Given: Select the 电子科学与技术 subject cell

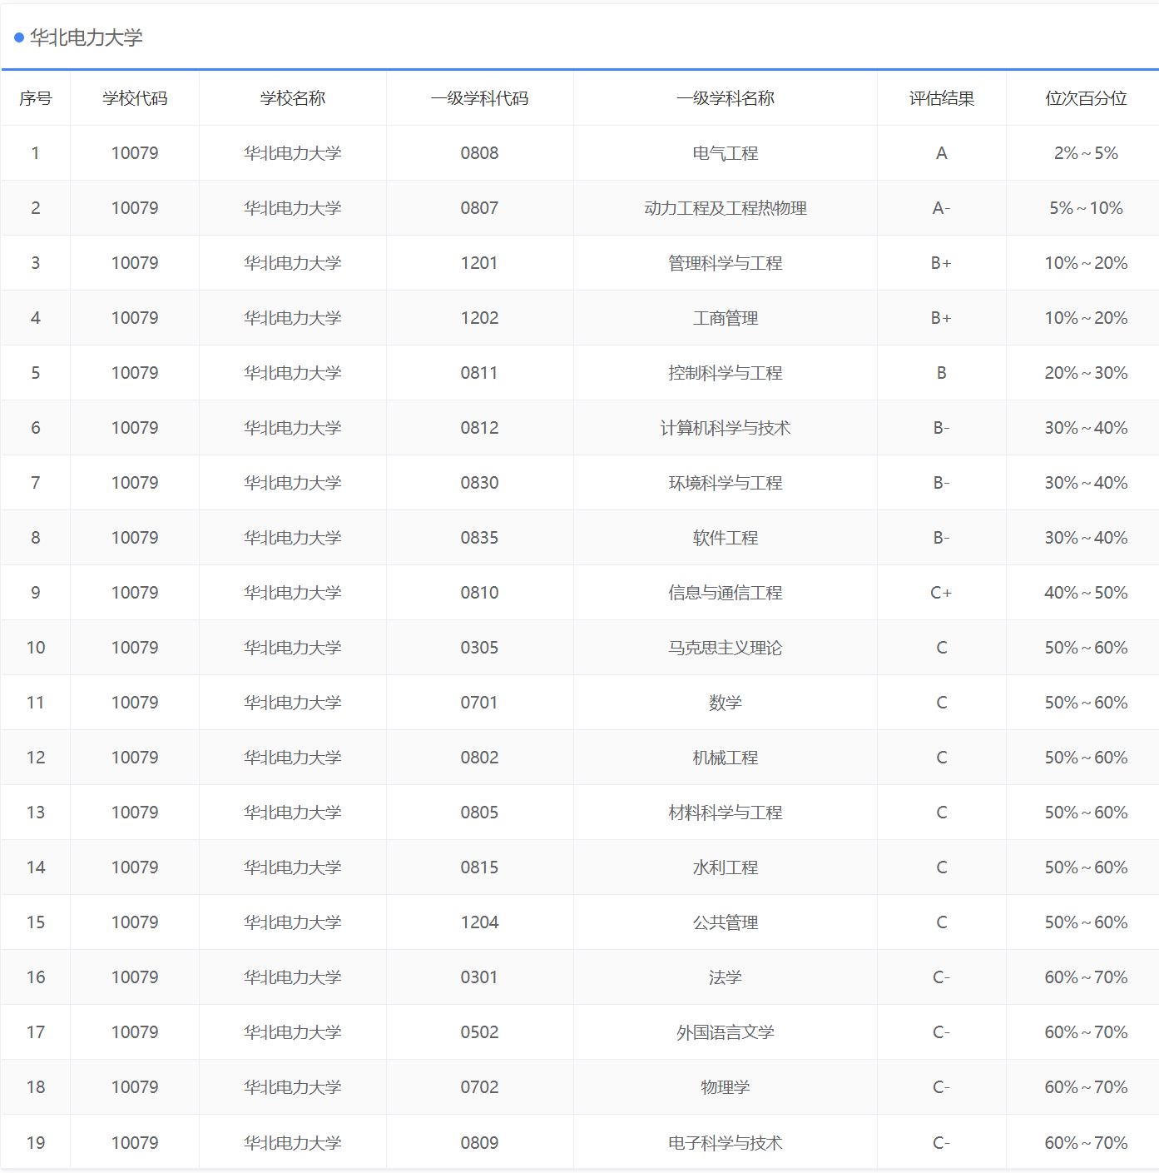Looking at the screenshot, I should [725, 1143].
